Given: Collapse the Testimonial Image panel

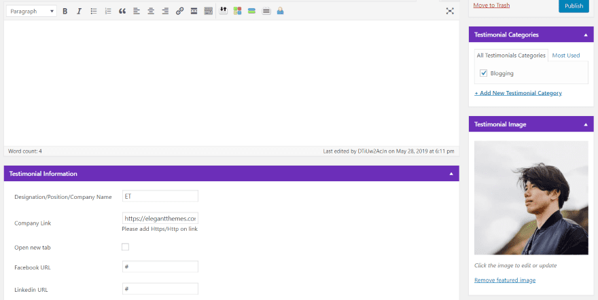Looking at the screenshot, I should 586,124.
